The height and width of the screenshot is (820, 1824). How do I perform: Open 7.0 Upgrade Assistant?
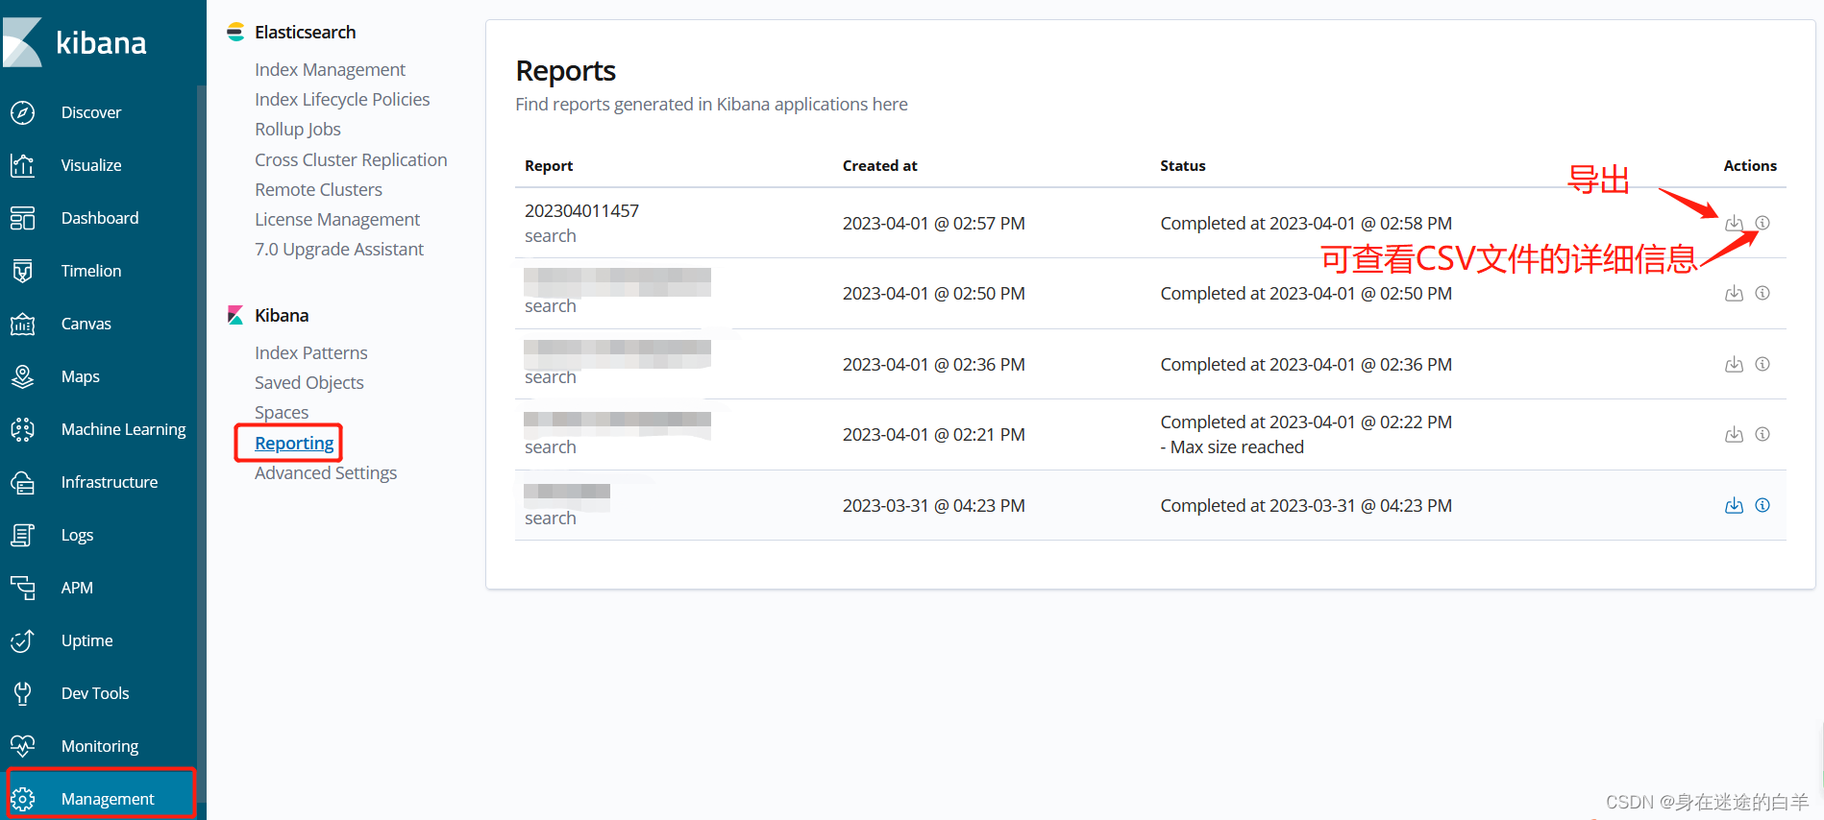coord(339,249)
